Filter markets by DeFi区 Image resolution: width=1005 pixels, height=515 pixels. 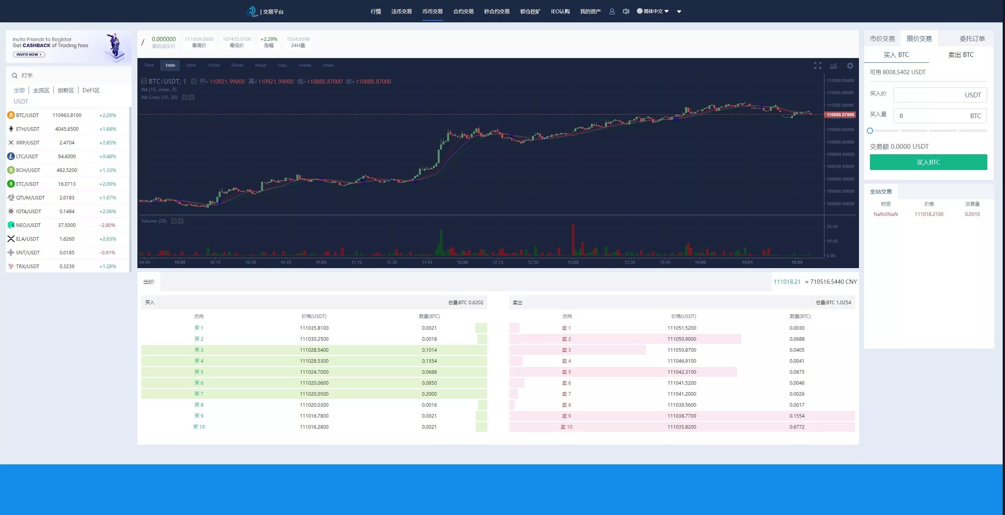[x=91, y=90]
